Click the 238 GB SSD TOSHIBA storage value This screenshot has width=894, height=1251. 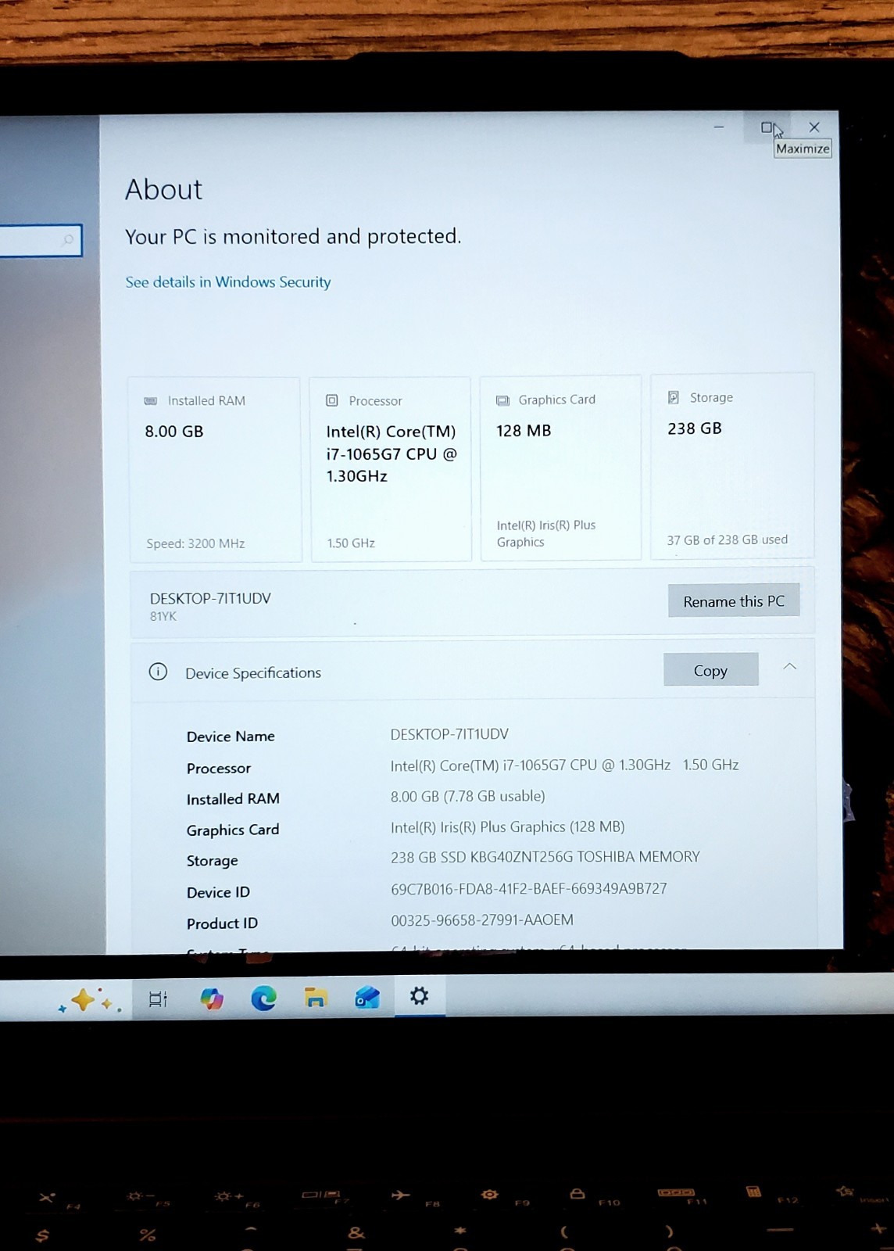[545, 857]
